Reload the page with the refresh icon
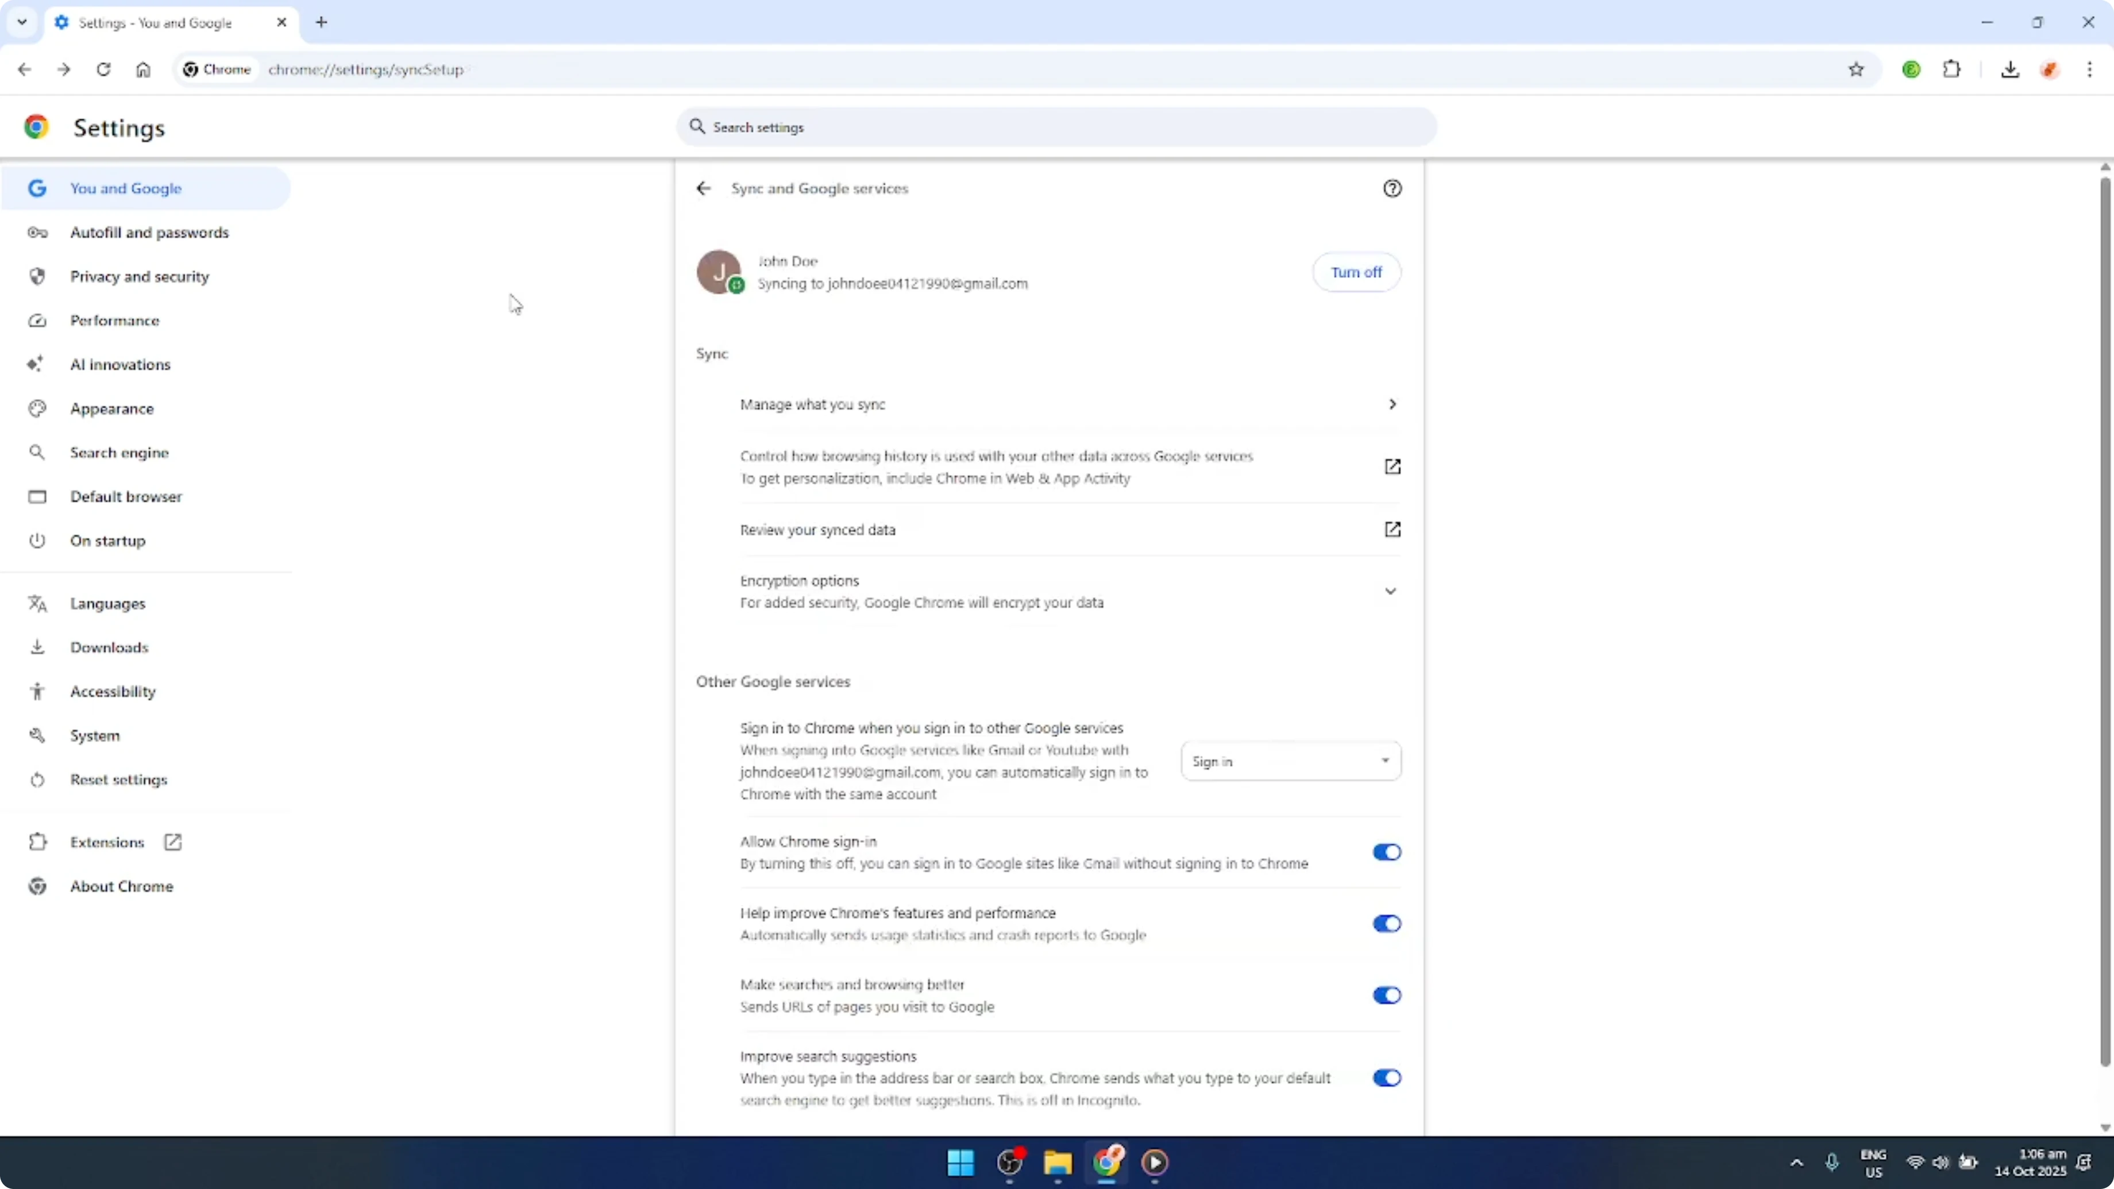2114x1189 pixels. point(103,69)
